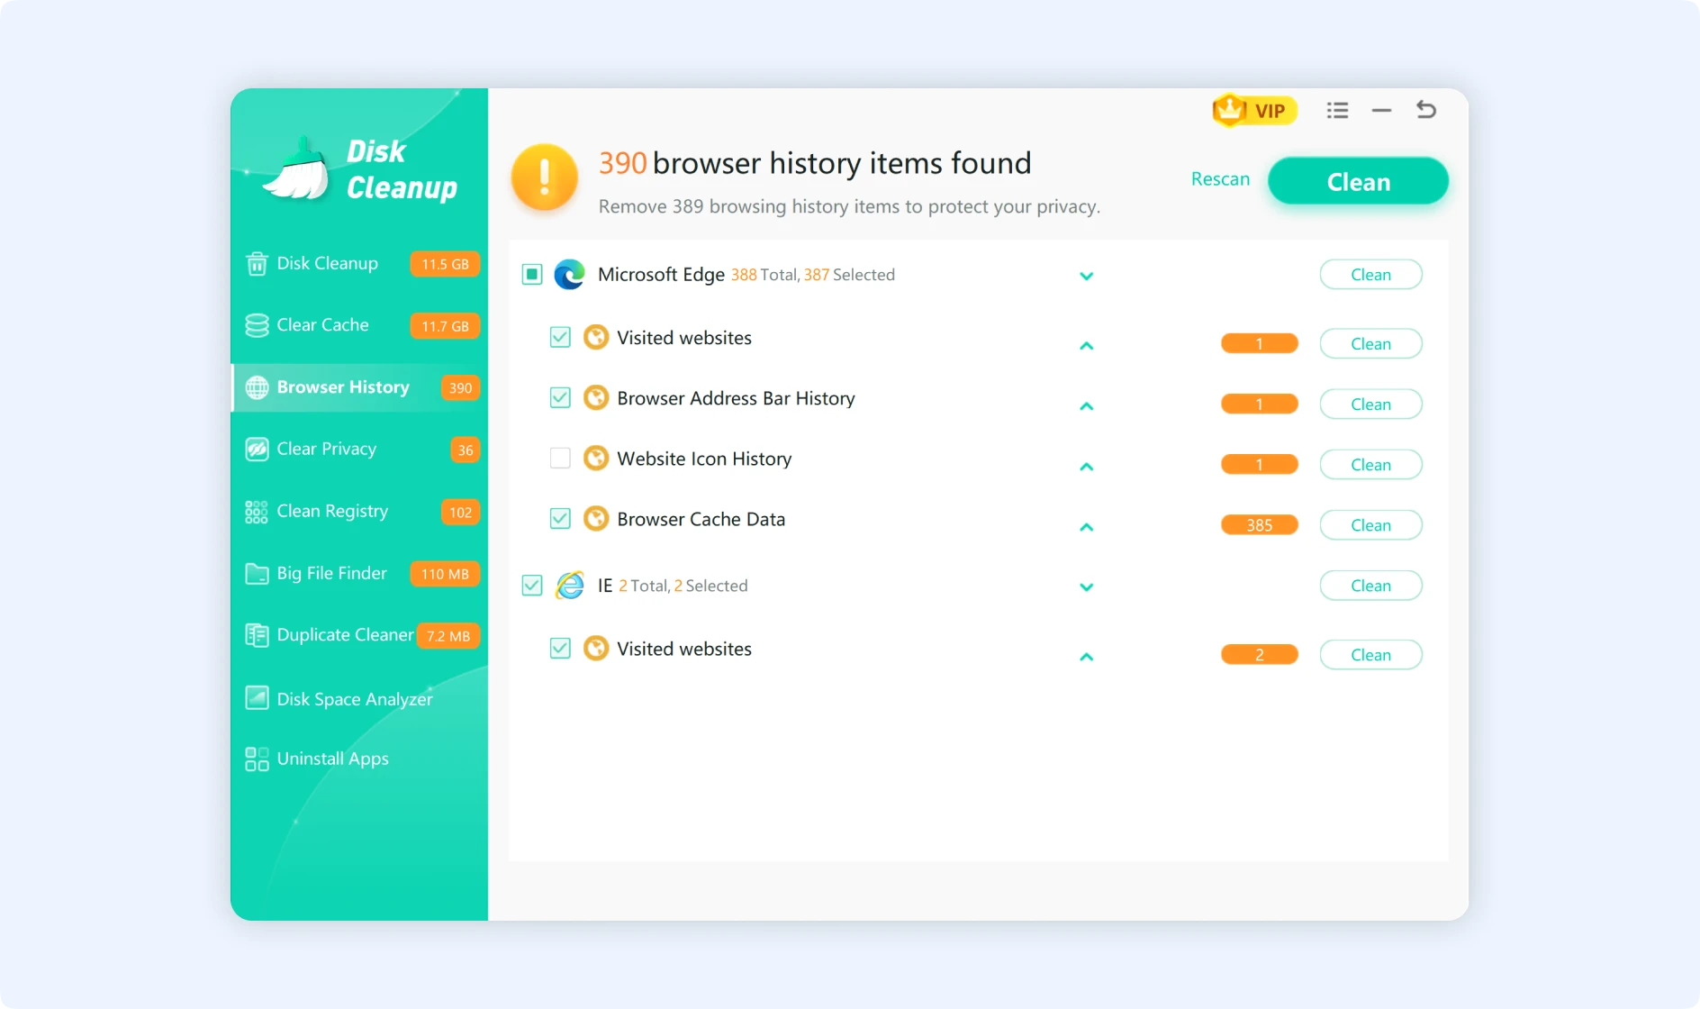Open Big File Finder using its folder icon
The image size is (1700, 1009).
[x=257, y=573]
